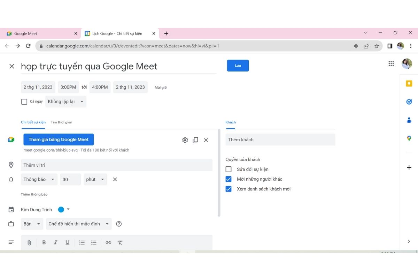Click the event title field
Image resolution: width=418 pixels, height=279 pixels.
pyautogui.click(x=118, y=66)
